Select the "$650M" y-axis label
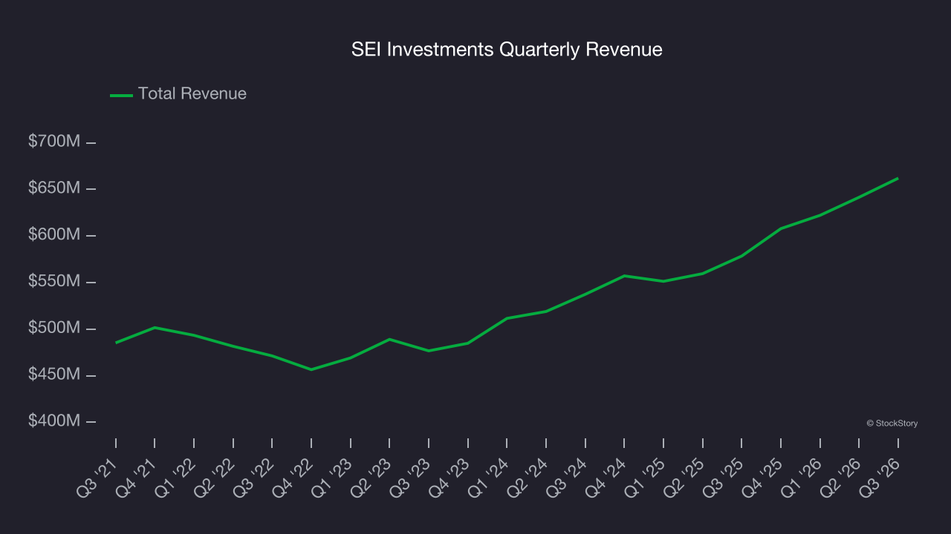This screenshot has width=951, height=534. point(54,188)
